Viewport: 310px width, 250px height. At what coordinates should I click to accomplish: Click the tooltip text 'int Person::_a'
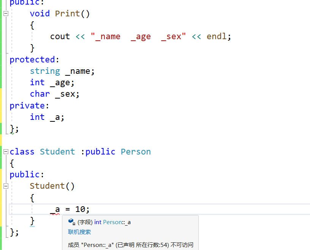(x=112, y=222)
